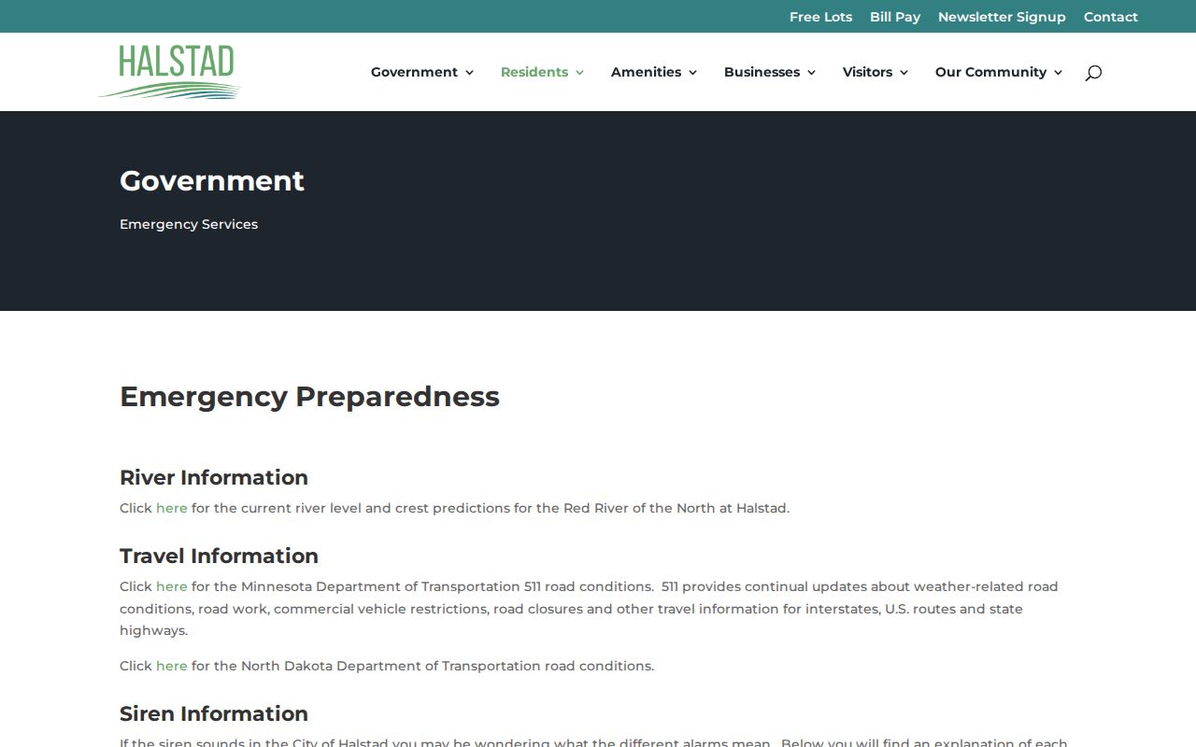Expand the Visitors menu chevron

click(x=904, y=73)
